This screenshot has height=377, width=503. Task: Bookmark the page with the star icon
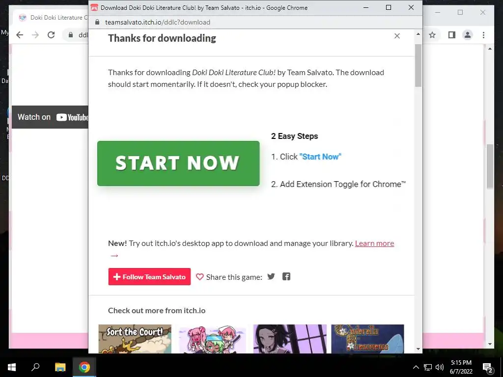[432, 35]
